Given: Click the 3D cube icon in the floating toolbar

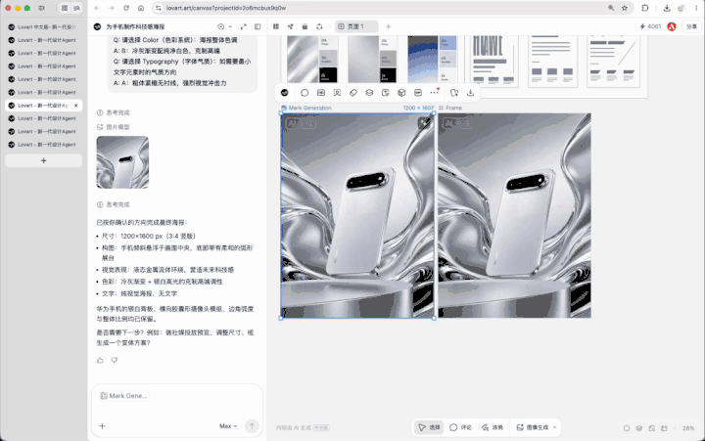Looking at the screenshot, I should click(401, 93).
